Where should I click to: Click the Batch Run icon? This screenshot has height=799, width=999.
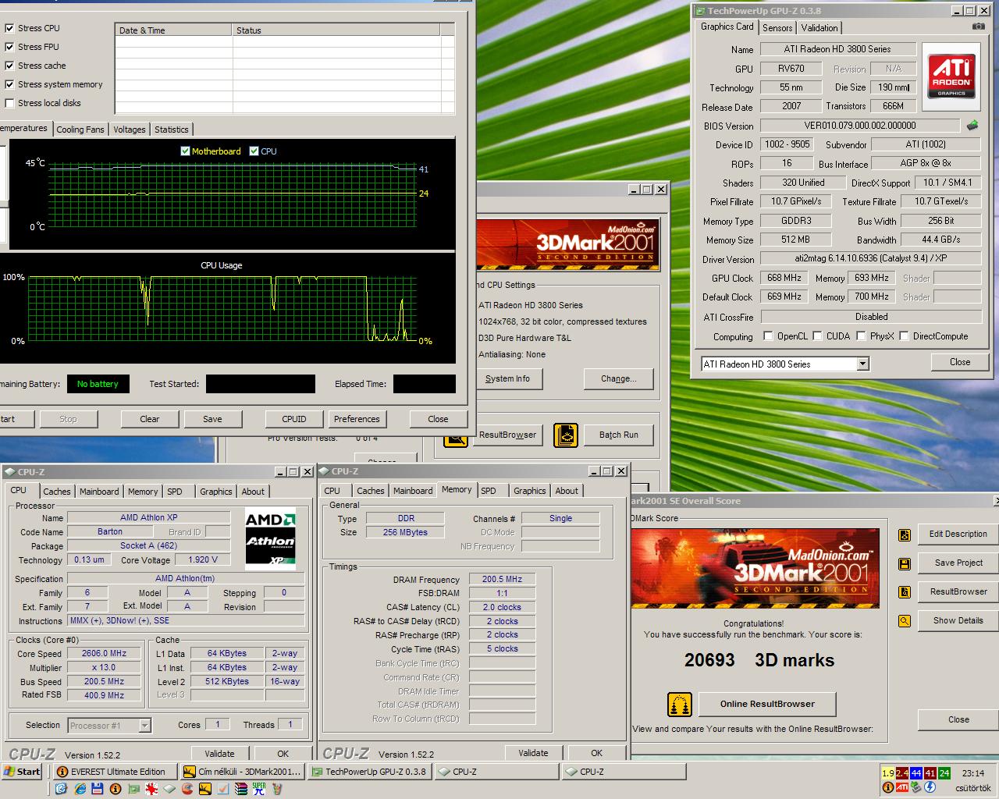click(x=566, y=435)
